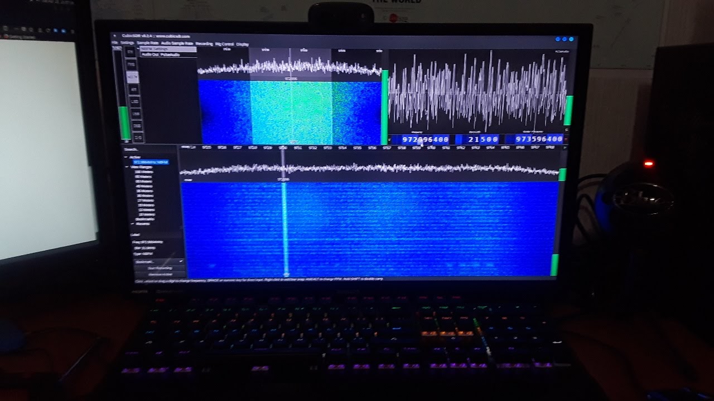Adjust the squelch level meter

[124, 95]
